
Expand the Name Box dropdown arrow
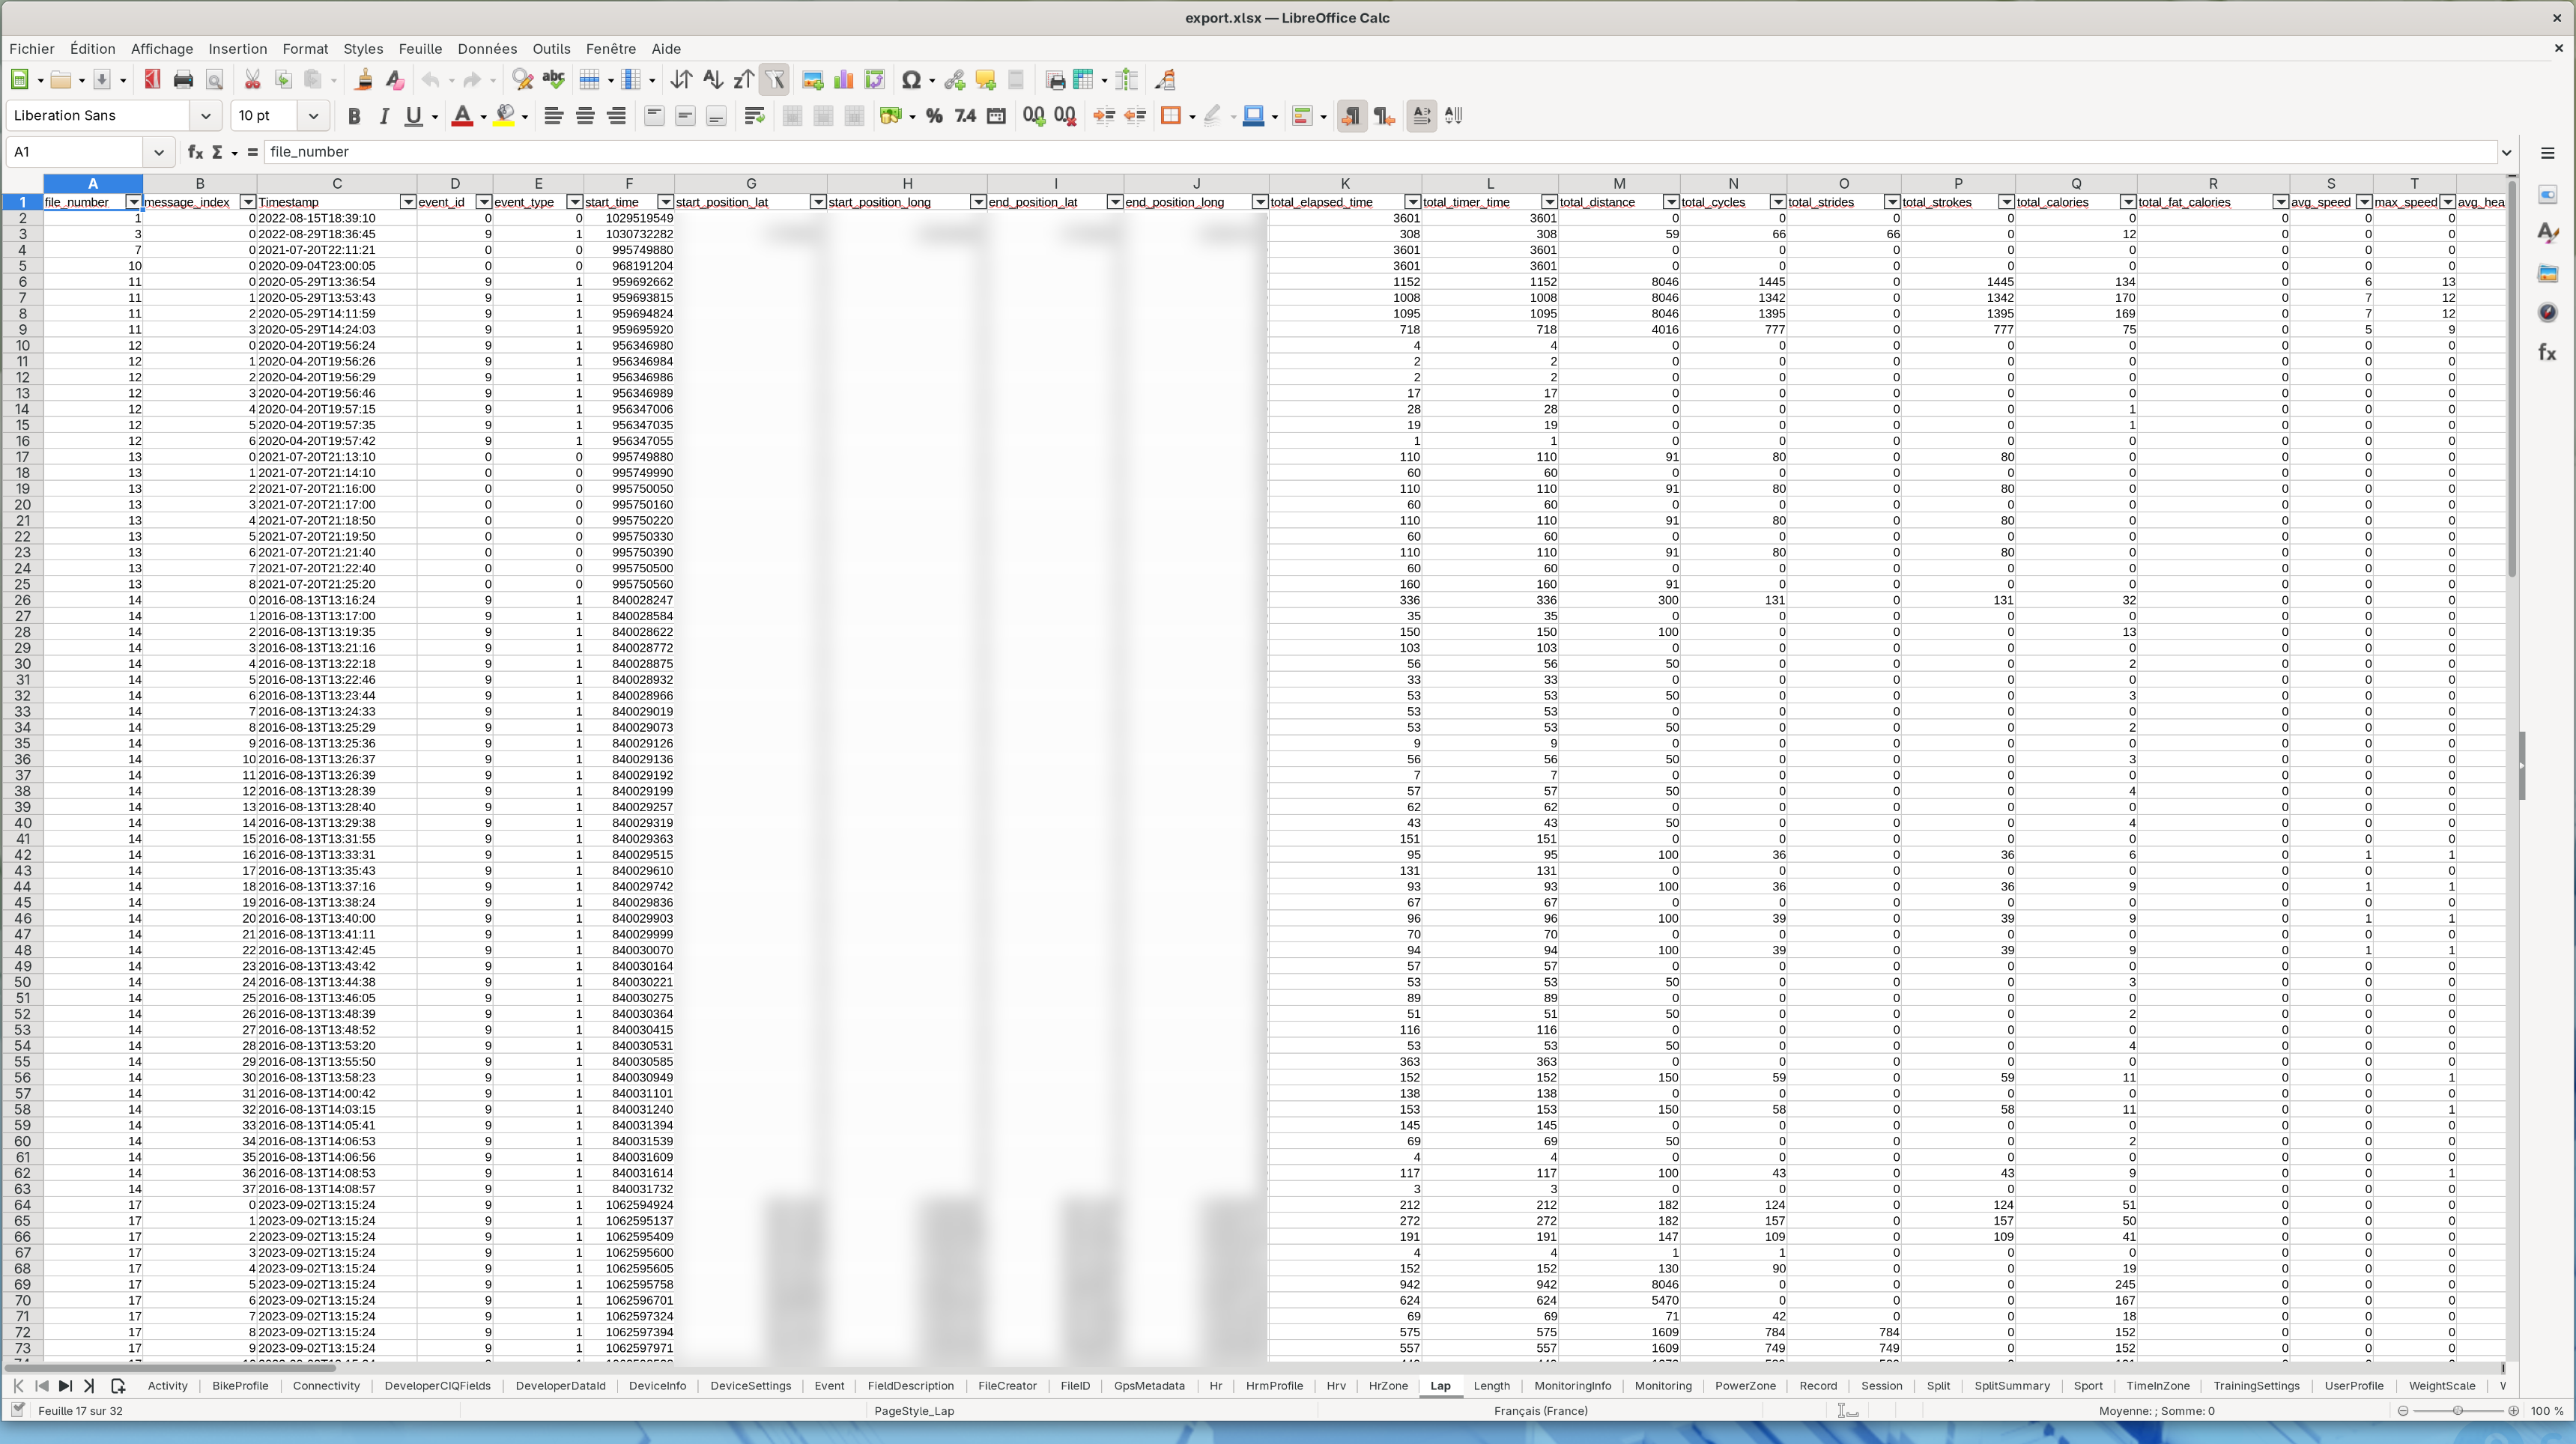point(158,152)
